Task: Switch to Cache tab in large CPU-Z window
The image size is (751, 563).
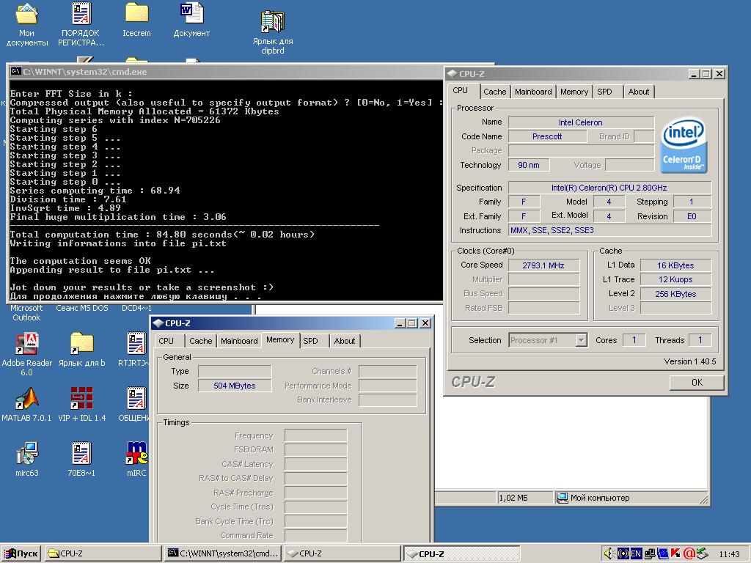Action: 495,92
